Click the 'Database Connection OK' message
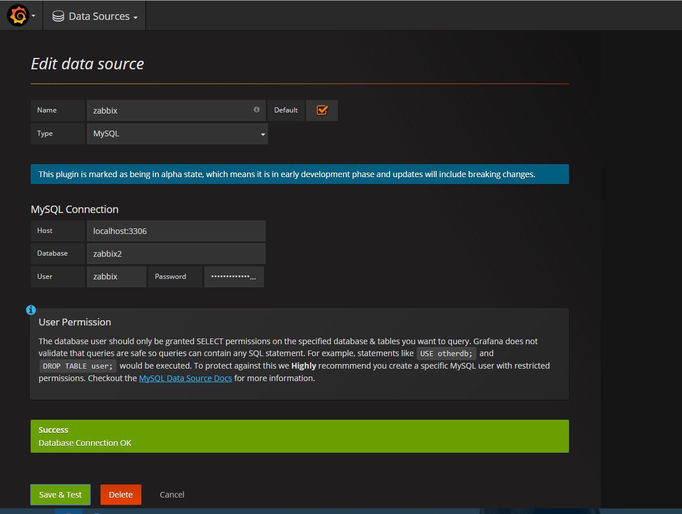 pos(85,442)
